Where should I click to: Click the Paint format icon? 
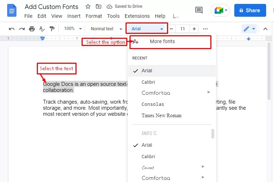[52, 29]
